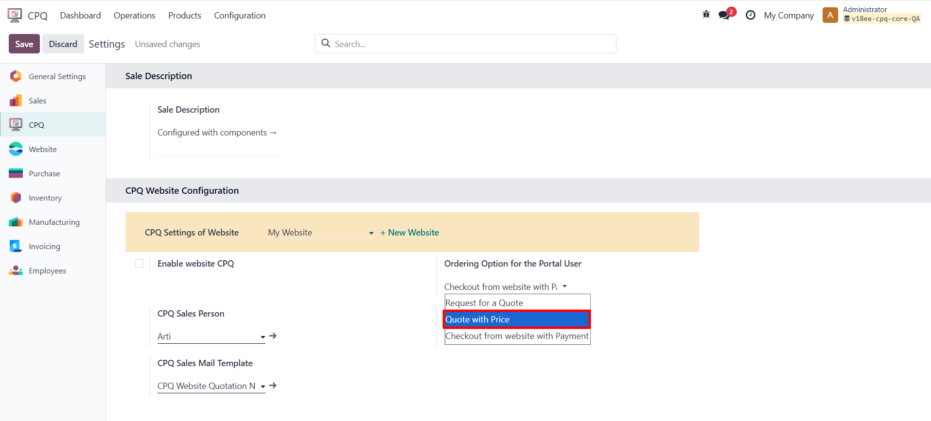The height and width of the screenshot is (421, 931).
Task: Enable website CPQ checkbox
Action: (x=140, y=264)
